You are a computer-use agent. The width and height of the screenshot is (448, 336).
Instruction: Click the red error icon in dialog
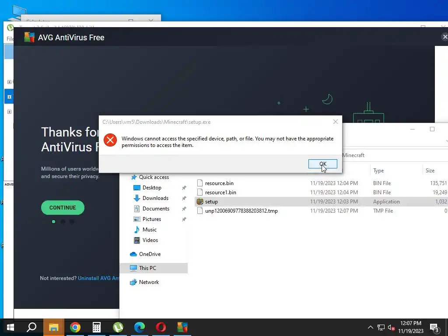[x=110, y=140]
